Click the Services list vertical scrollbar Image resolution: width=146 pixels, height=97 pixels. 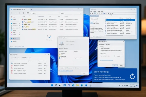click(x=136, y=29)
